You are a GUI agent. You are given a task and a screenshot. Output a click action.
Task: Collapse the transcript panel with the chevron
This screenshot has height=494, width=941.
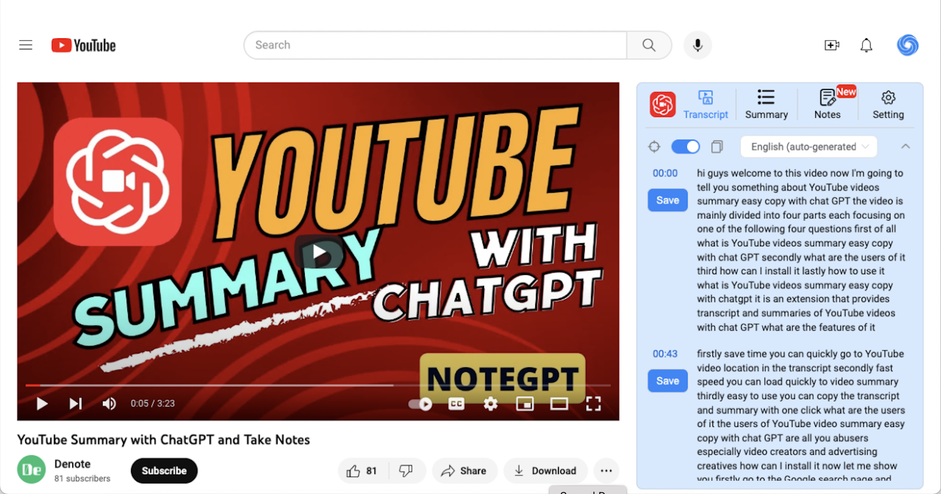click(905, 146)
